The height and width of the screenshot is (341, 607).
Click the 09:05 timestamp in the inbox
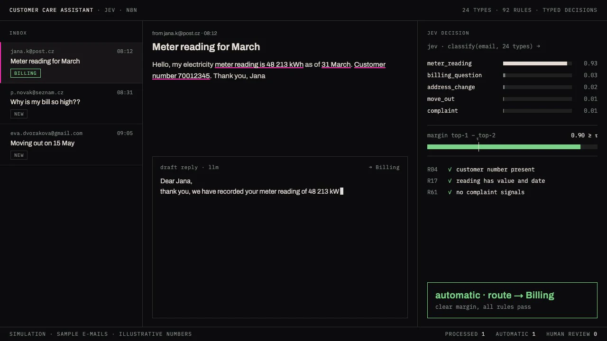(125, 134)
